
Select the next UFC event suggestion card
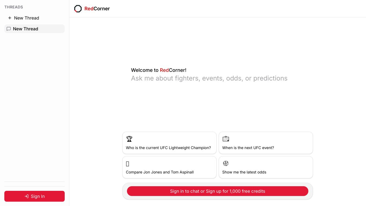click(266, 143)
